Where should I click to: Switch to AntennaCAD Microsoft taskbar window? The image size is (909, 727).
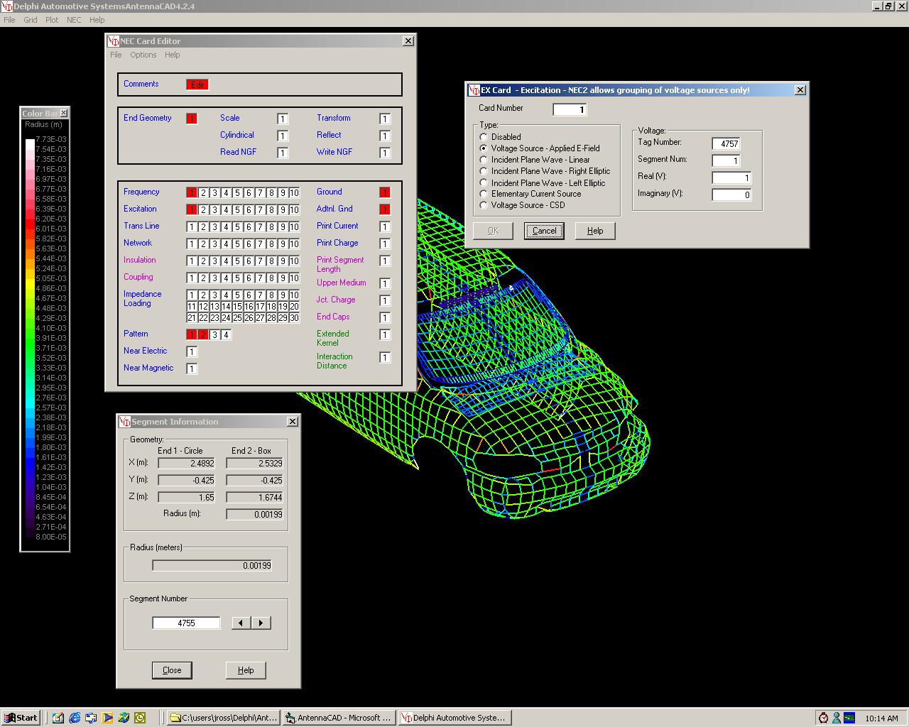(338, 718)
